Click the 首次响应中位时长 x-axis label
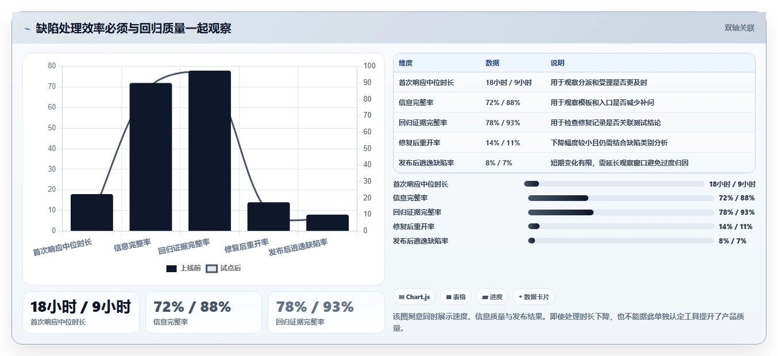This screenshot has height=356, width=778. [x=62, y=247]
